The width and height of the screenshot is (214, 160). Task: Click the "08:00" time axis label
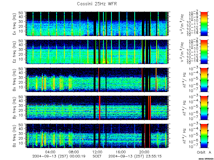(x=74, y=152)
